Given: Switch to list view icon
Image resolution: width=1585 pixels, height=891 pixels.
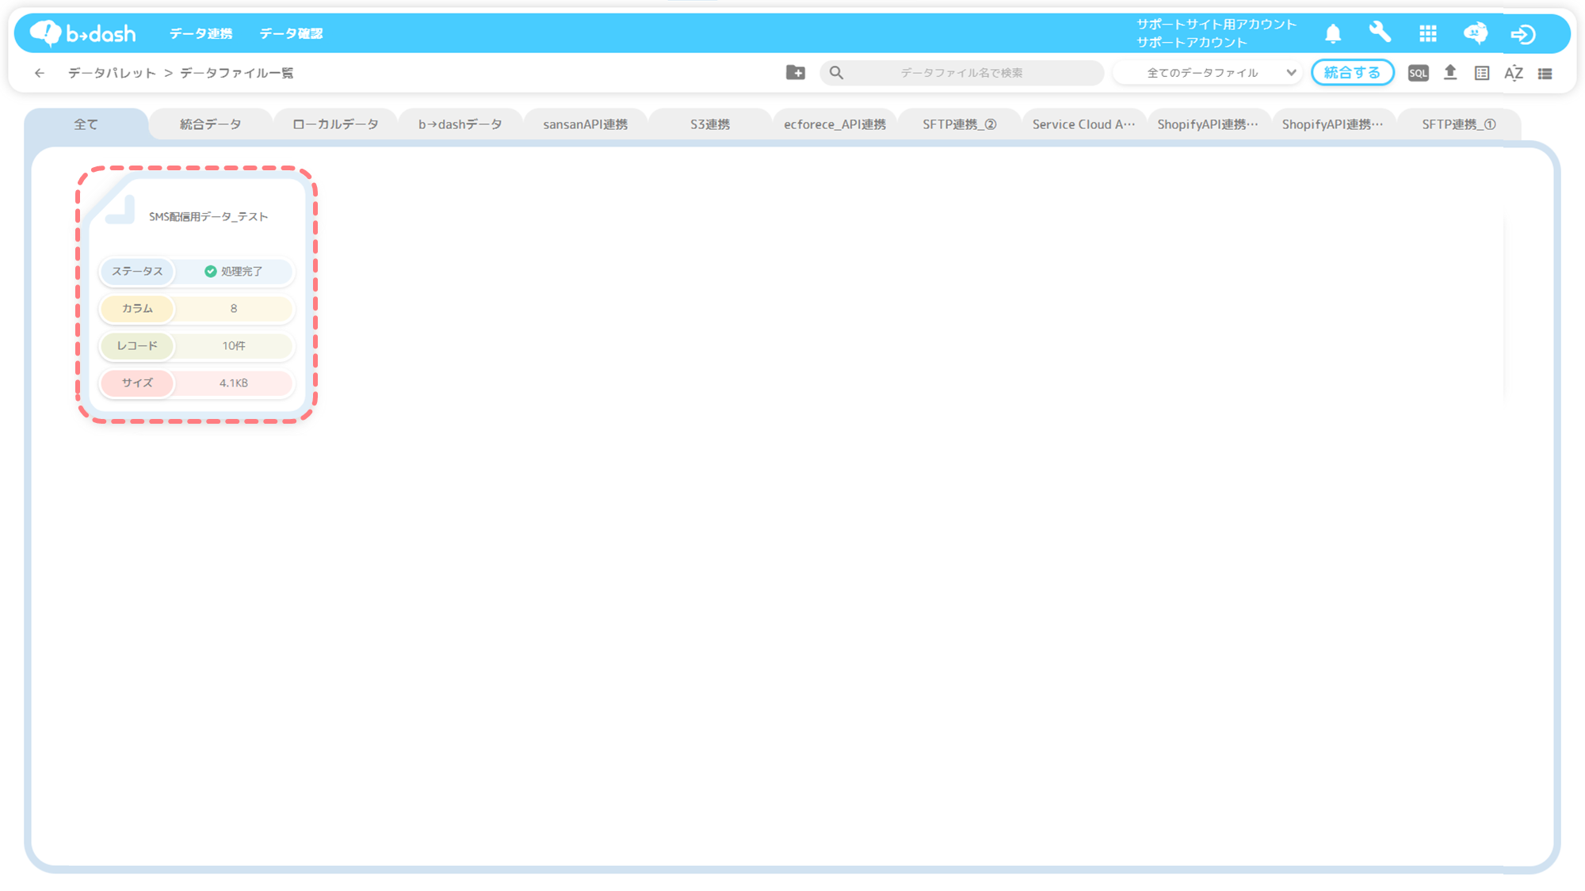Looking at the screenshot, I should click(x=1545, y=73).
